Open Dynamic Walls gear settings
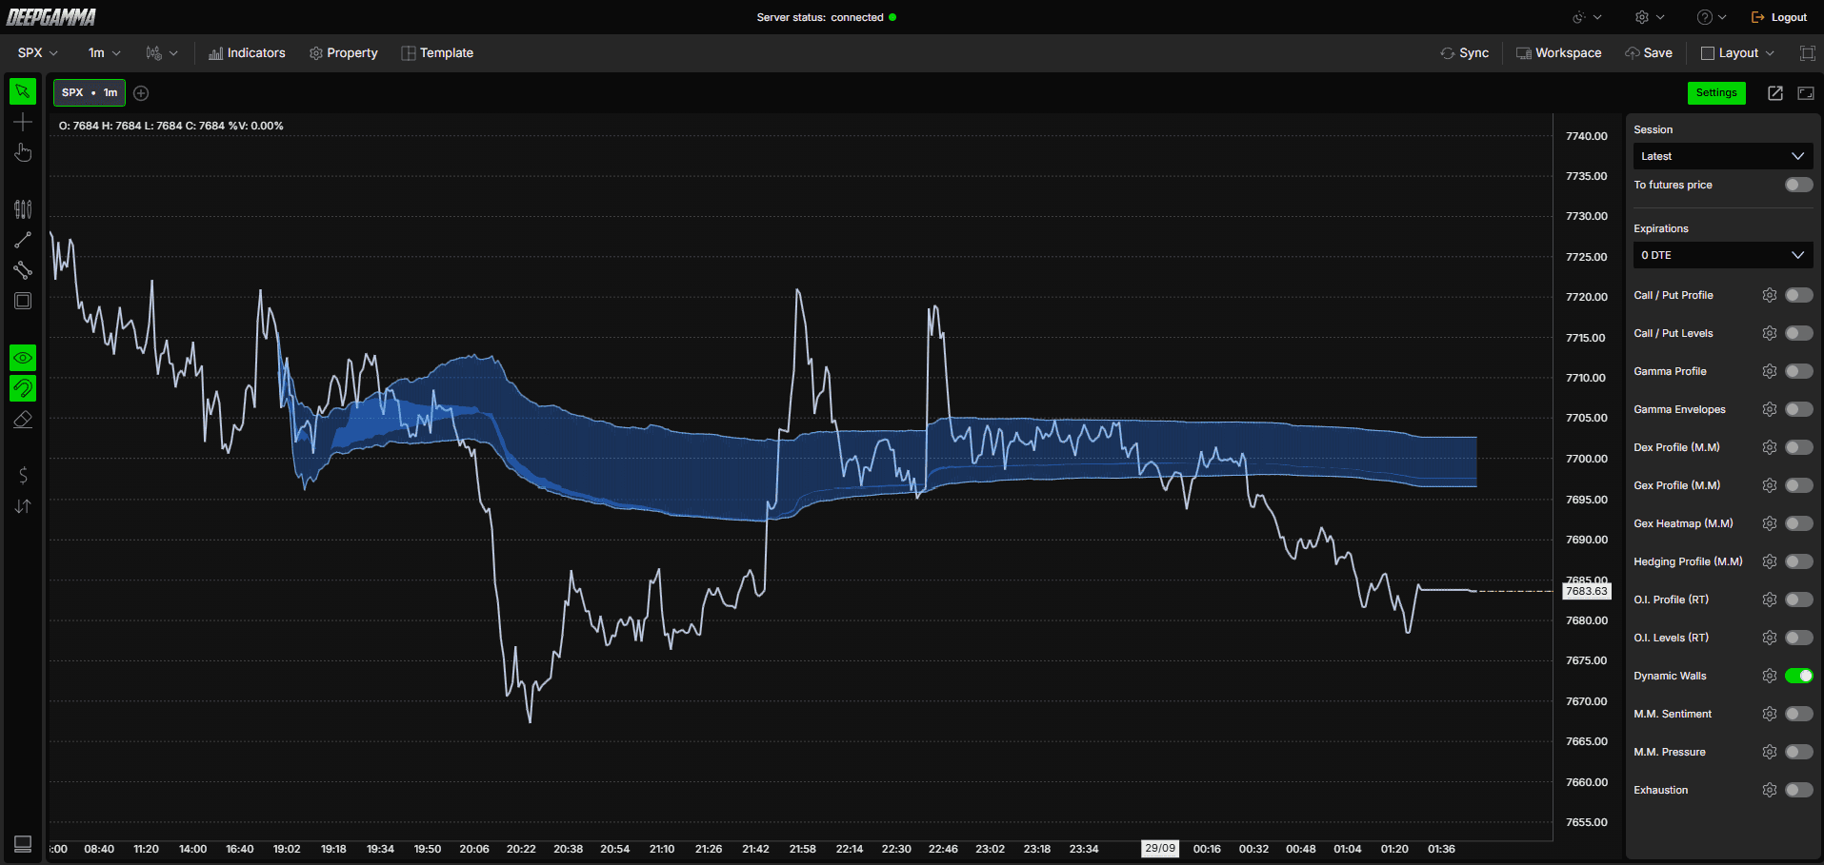This screenshot has width=1824, height=865. click(x=1770, y=676)
